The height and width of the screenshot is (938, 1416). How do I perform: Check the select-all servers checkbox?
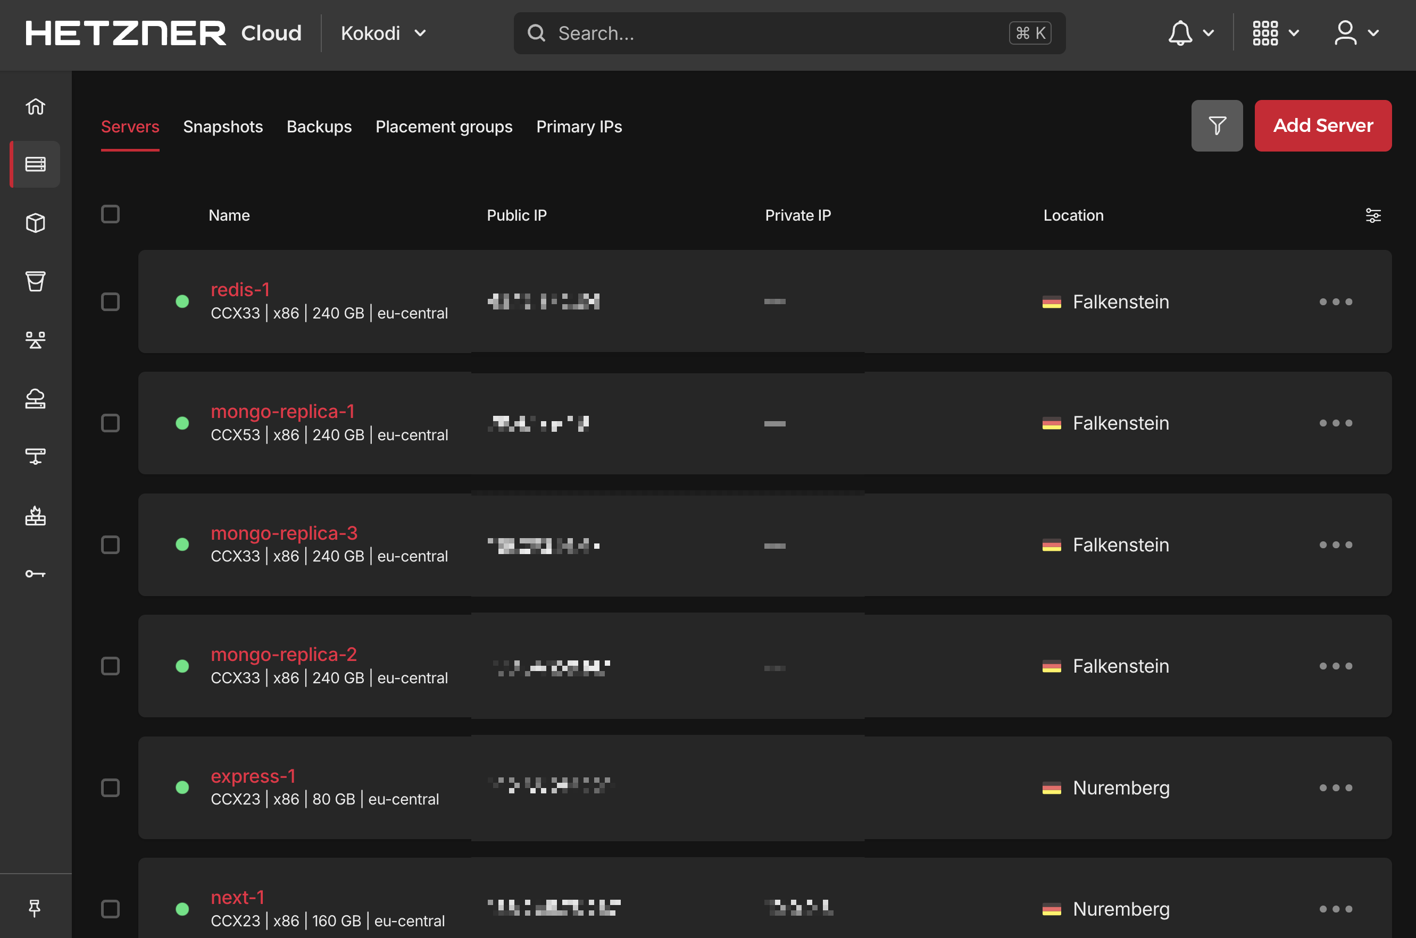click(x=110, y=214)
